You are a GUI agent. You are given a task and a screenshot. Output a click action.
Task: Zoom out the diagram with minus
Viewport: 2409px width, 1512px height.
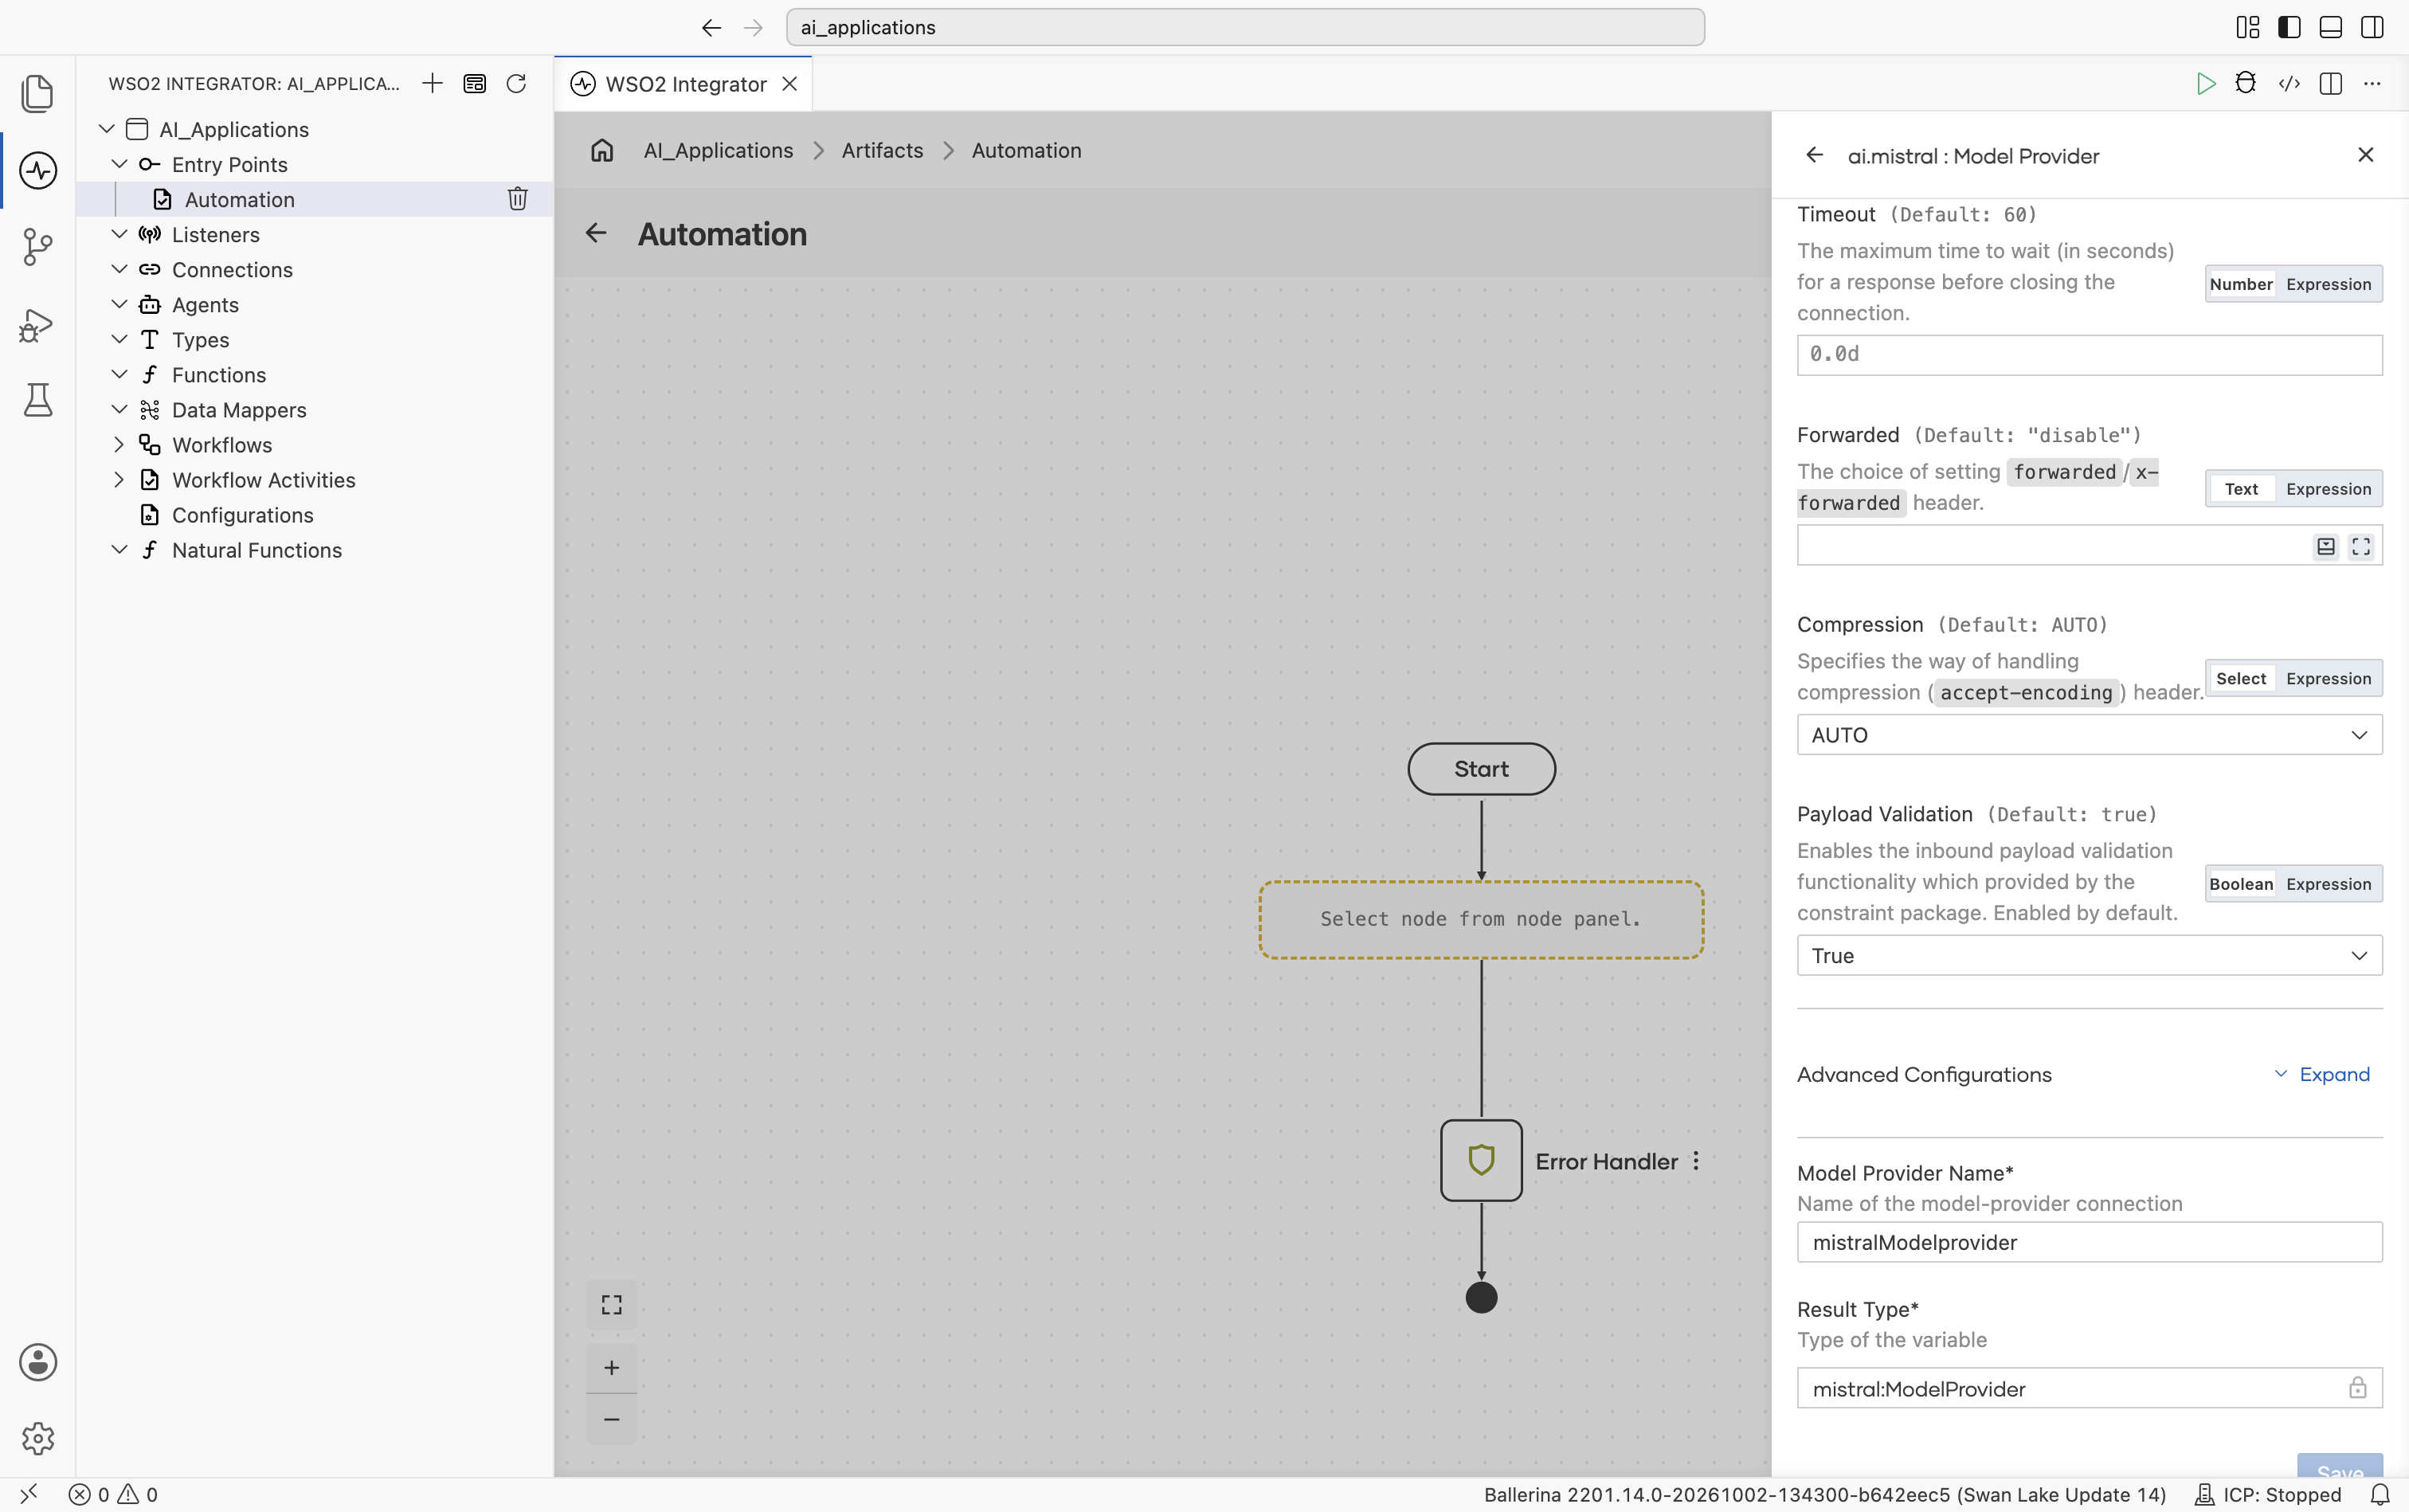coord(611,1419)
